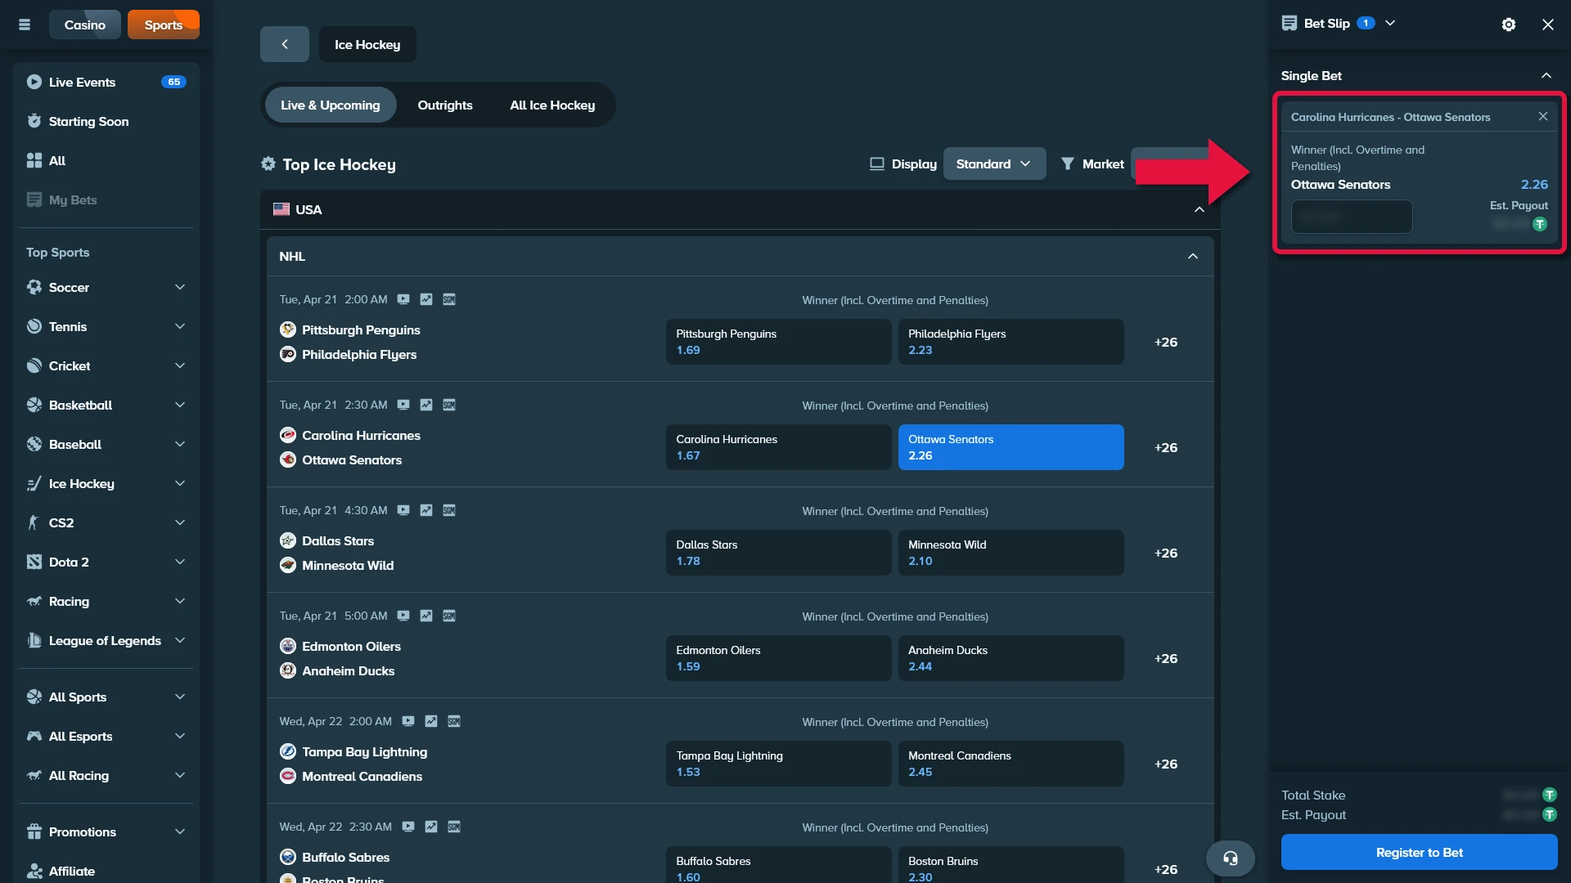
Task: Click the stake amount input field
Action: (1352, 217)
